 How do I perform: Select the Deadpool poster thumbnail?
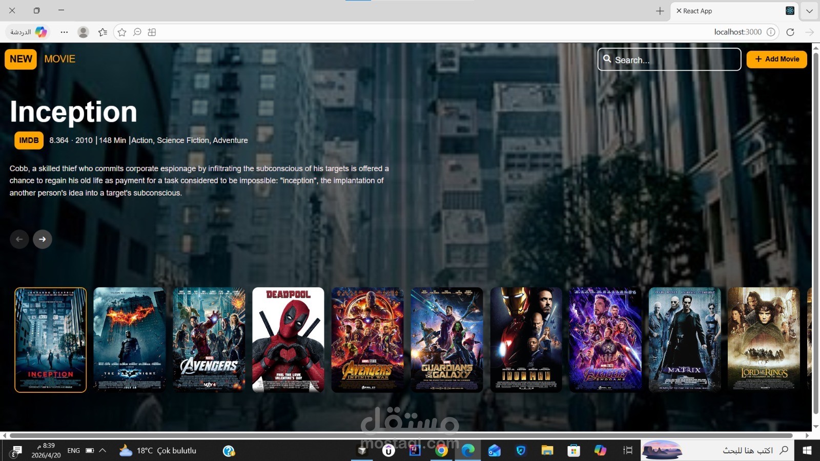289,340
